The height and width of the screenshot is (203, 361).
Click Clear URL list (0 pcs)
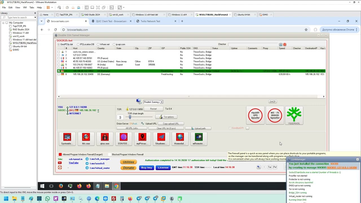pyautogui.click(x=166, y=128)
